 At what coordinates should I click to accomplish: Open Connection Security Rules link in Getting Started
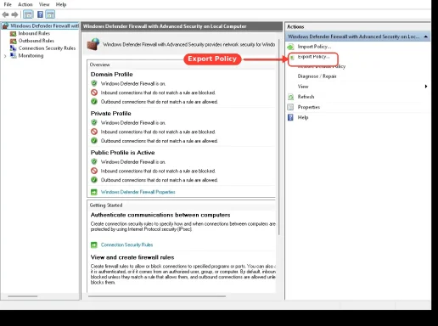point(126,244)
